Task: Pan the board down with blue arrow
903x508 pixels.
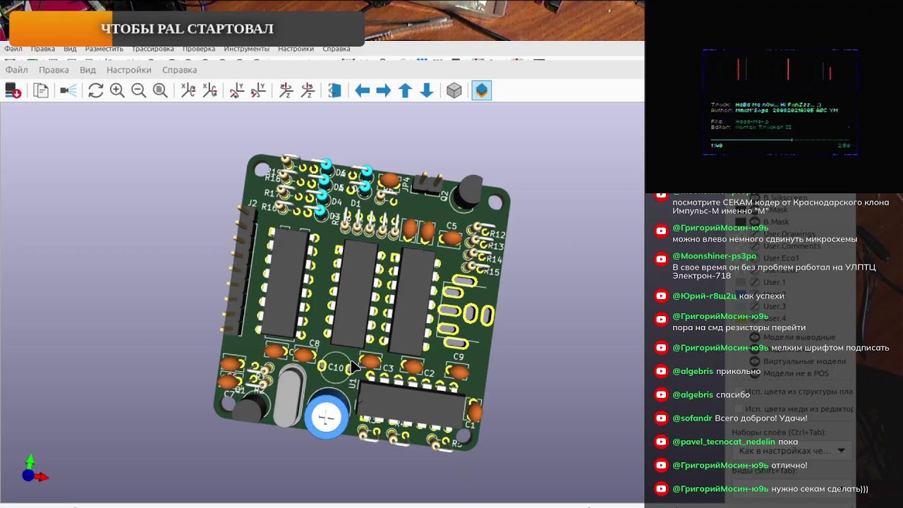Action: coord(427,90)
